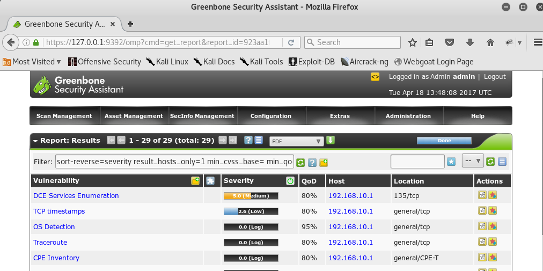Viewport: 543px width, 271px height.
Task: Open CPE Inventory vulnerability link
Action: [x=56, y=258]
